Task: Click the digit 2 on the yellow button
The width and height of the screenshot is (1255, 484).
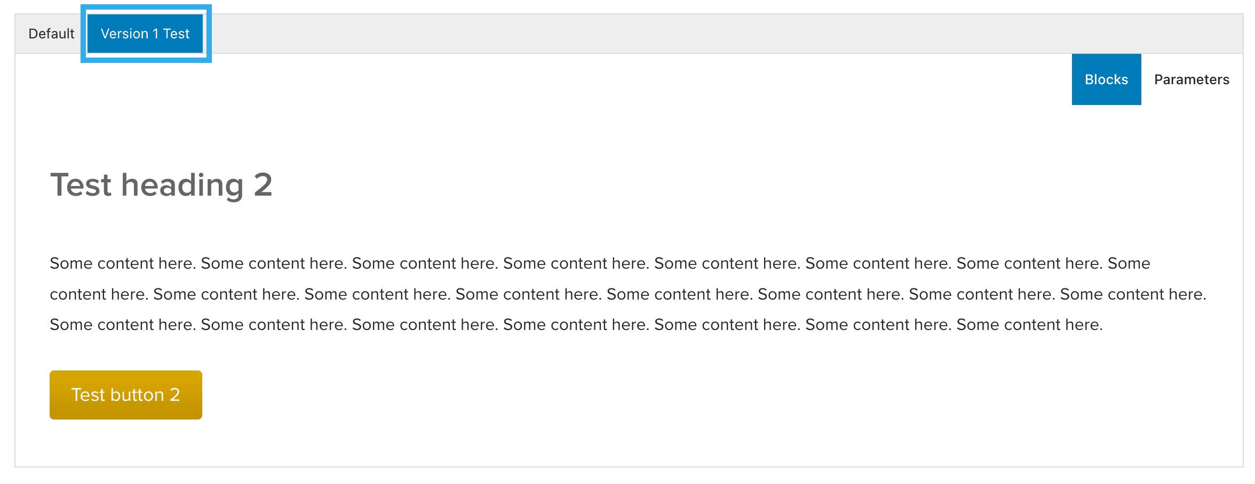Action: tap(175, 395)
